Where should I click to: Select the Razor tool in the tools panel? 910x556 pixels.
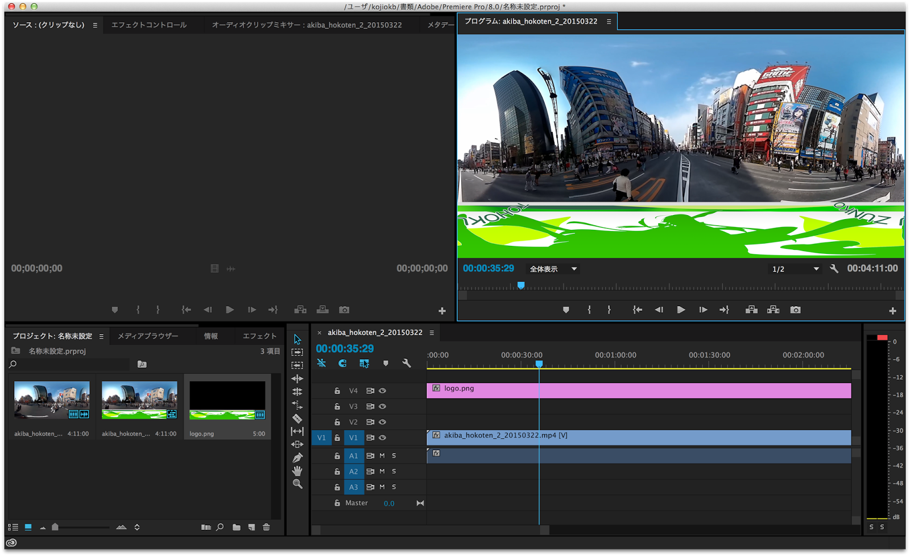297,418
